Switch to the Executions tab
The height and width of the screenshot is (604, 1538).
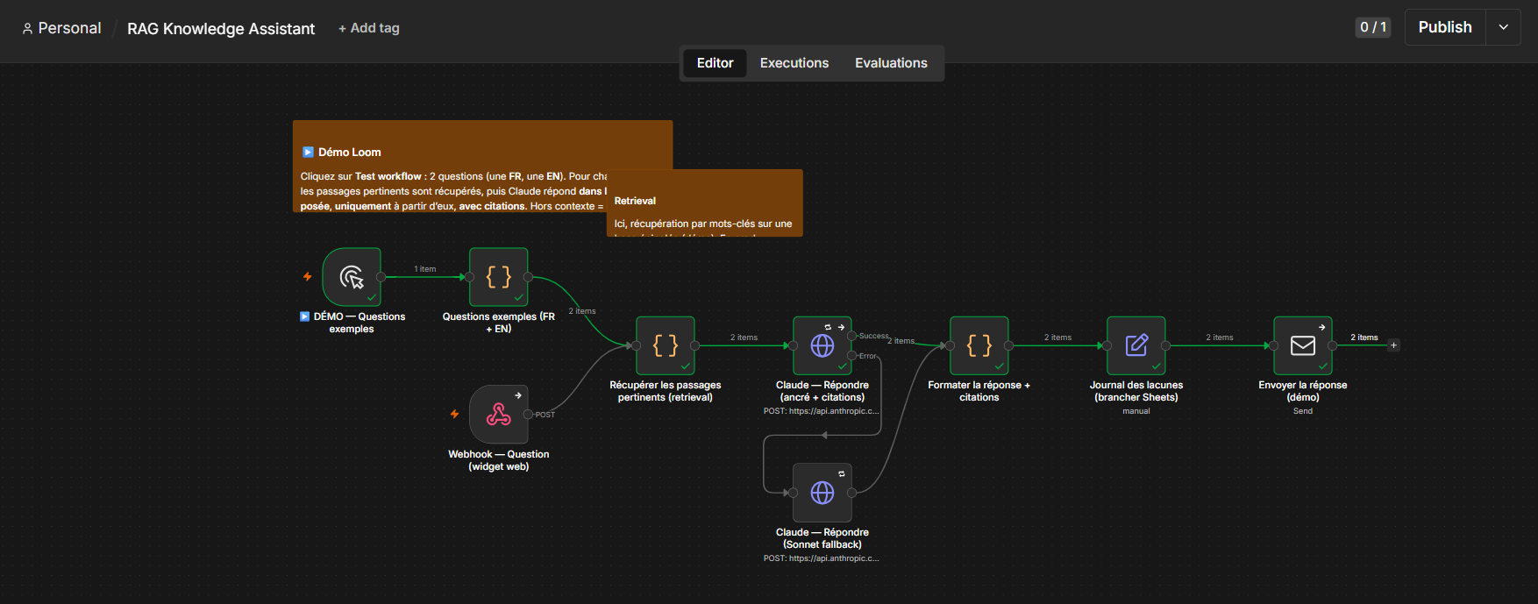point(794,63)
